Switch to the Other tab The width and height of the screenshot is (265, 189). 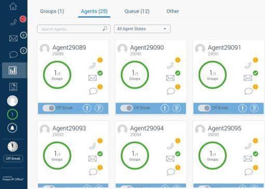coord(173,11)
